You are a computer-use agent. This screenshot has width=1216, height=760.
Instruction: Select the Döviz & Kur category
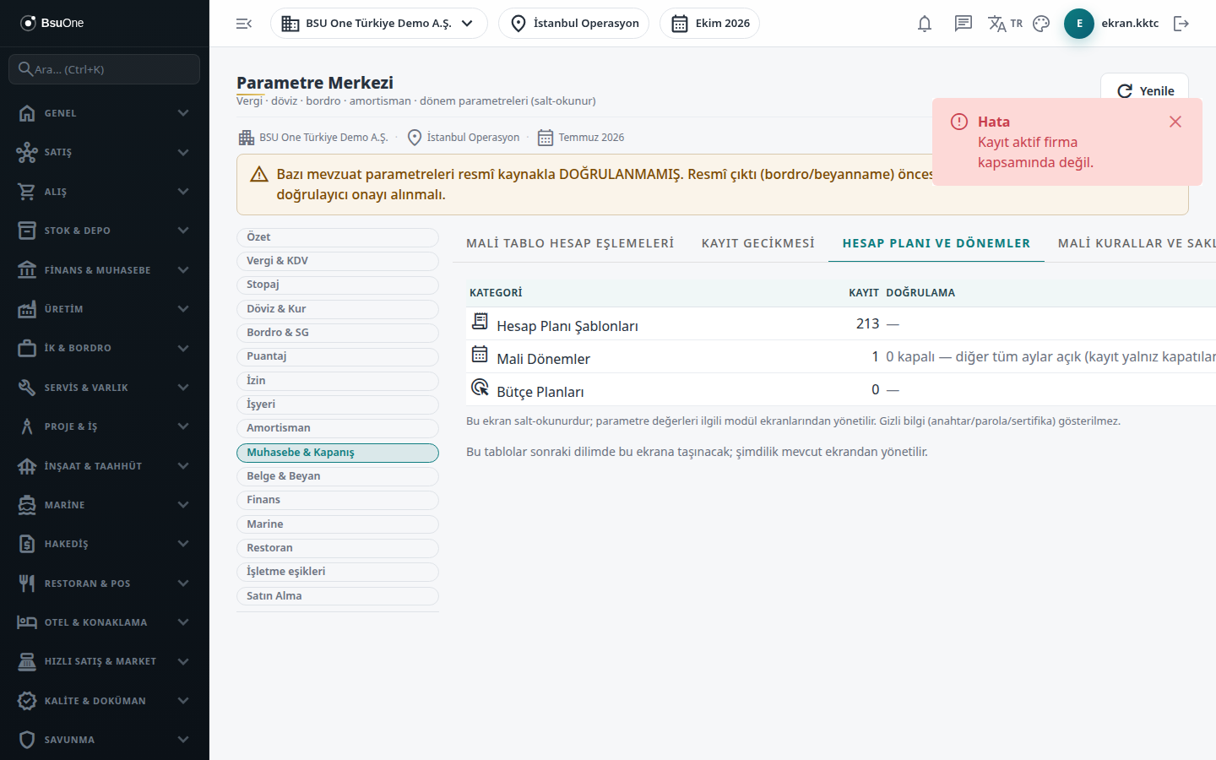coord(338,309)
